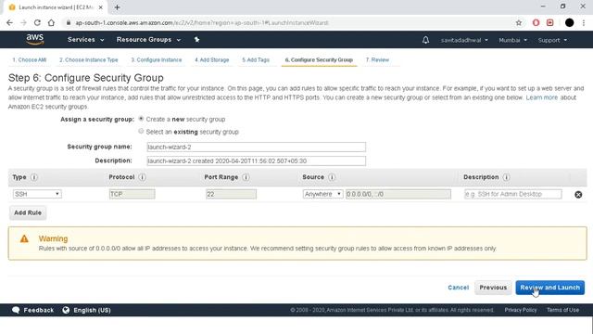Viewport: 593px width, 334px height.
Task: Click the Previous button
Action: pyautogui.click(x=493, y=288)
